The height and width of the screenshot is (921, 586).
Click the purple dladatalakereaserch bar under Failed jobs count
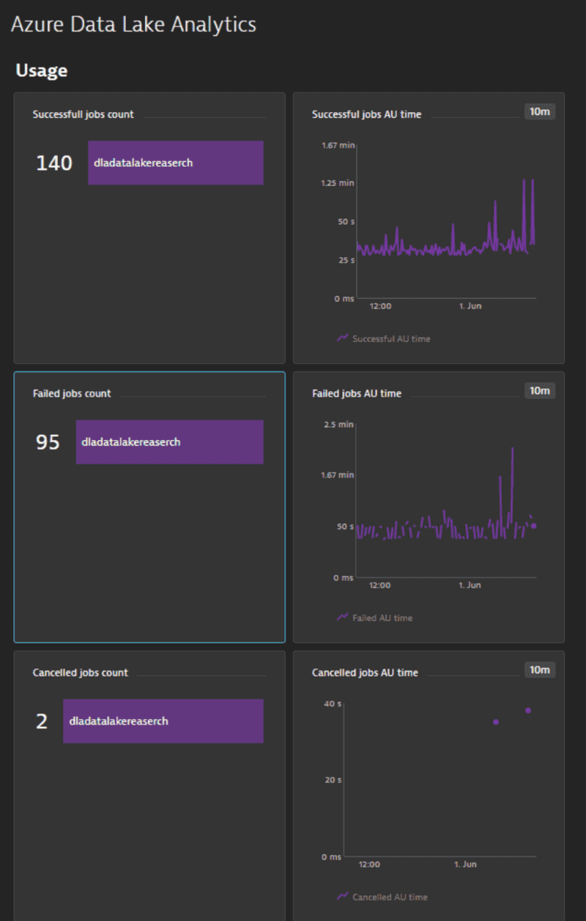click(x=168, y=441)
